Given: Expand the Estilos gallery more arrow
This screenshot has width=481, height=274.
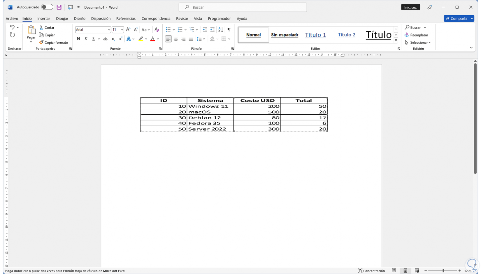Looking at the screenshot, I should [396, 41].
